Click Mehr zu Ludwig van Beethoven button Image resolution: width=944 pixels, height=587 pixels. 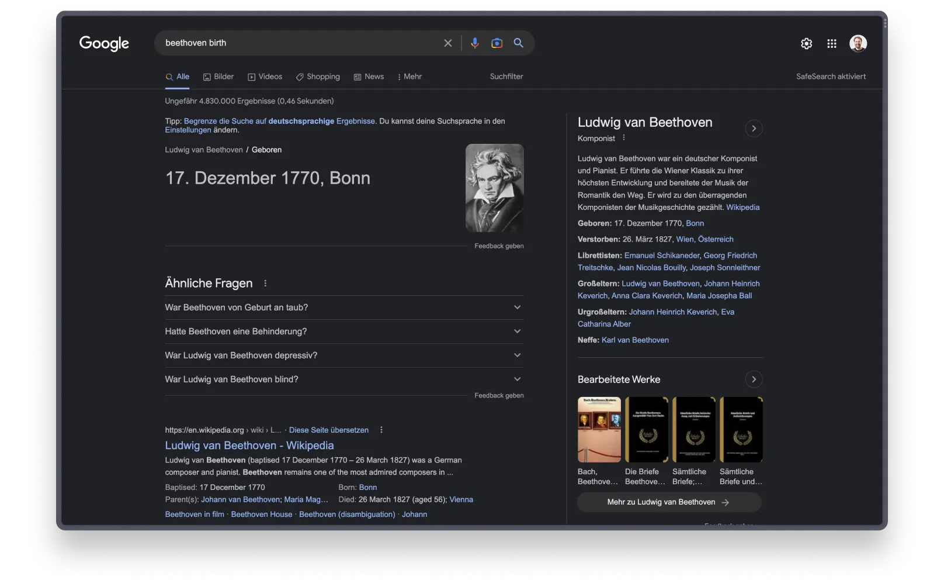click(669, 502)
